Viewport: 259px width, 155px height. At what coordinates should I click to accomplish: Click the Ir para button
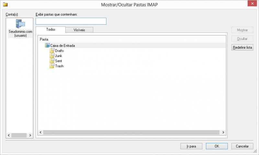click(191, 146)
